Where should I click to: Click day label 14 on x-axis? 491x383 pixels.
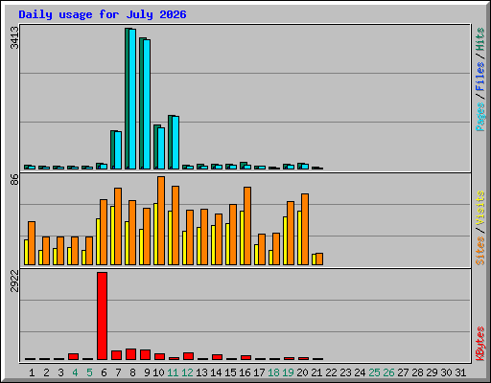216,372
